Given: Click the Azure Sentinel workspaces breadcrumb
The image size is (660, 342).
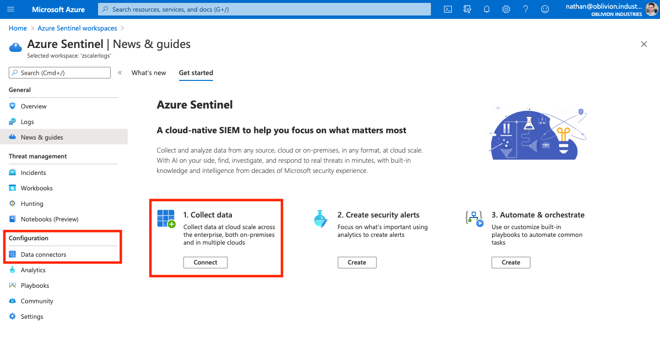Looking at the screenshot, I should pyautogui.click(x=77, y=28).
